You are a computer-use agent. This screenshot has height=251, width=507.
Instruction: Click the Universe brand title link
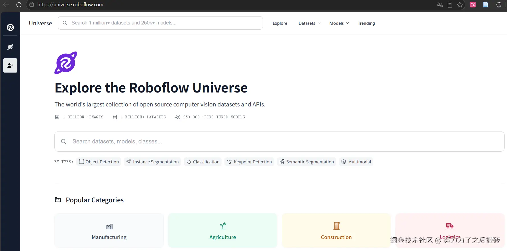[40, 23]
